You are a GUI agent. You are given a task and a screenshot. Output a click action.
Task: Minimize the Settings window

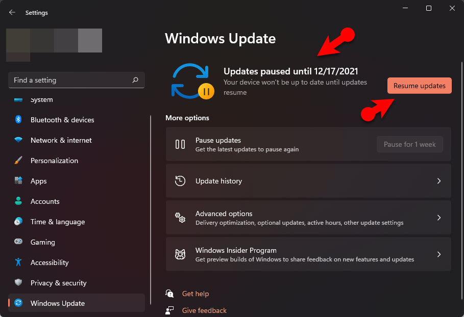click(405, 8)
